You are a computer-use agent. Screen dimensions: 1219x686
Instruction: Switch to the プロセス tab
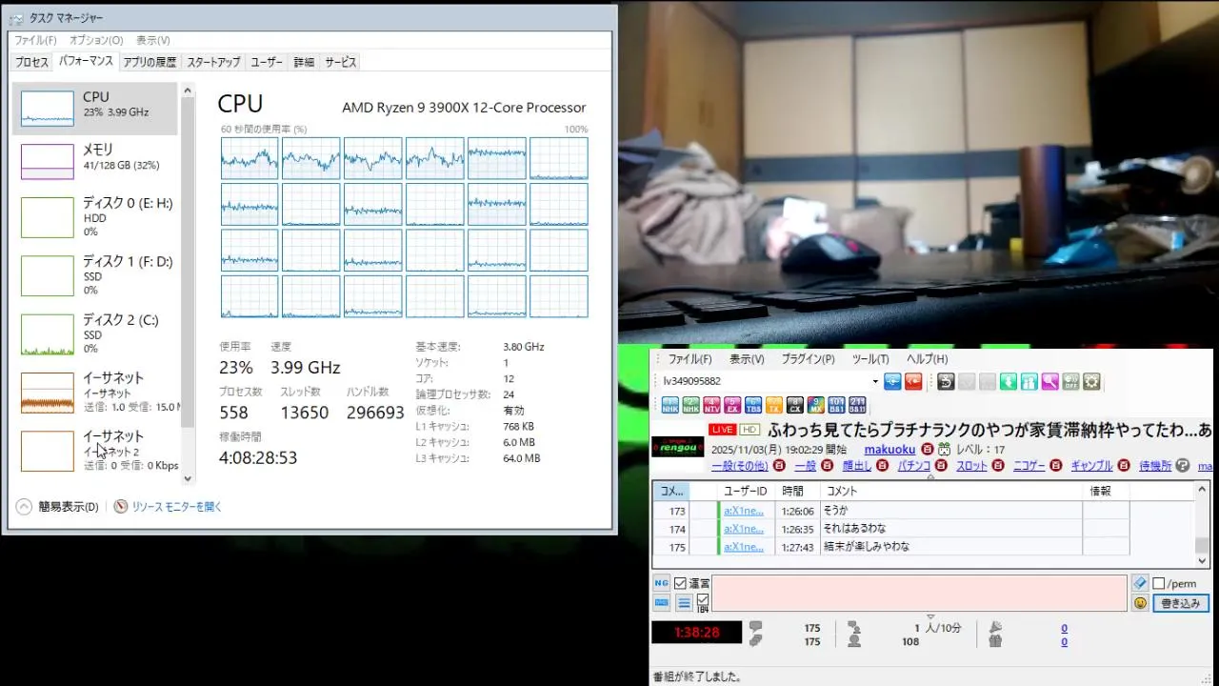(31, 62)
